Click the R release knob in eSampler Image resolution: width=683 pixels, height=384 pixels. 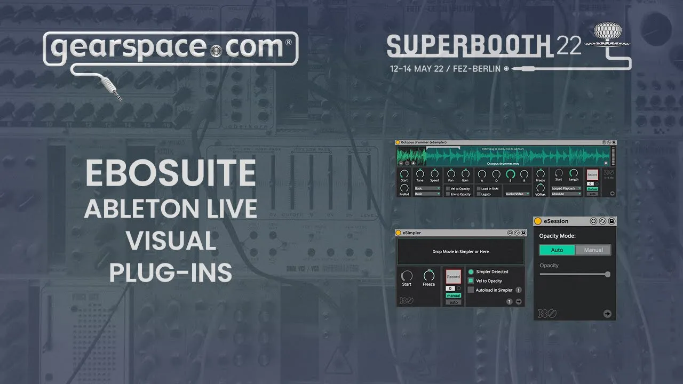(x=525, y=174)
